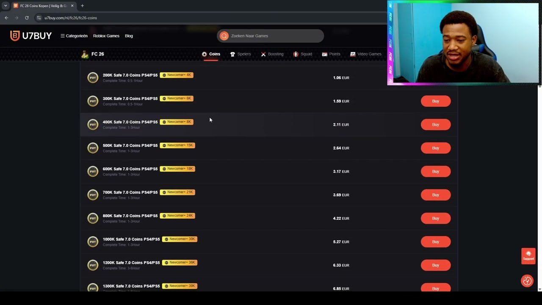Click the 1.06 EUR price

pos(341,78)
